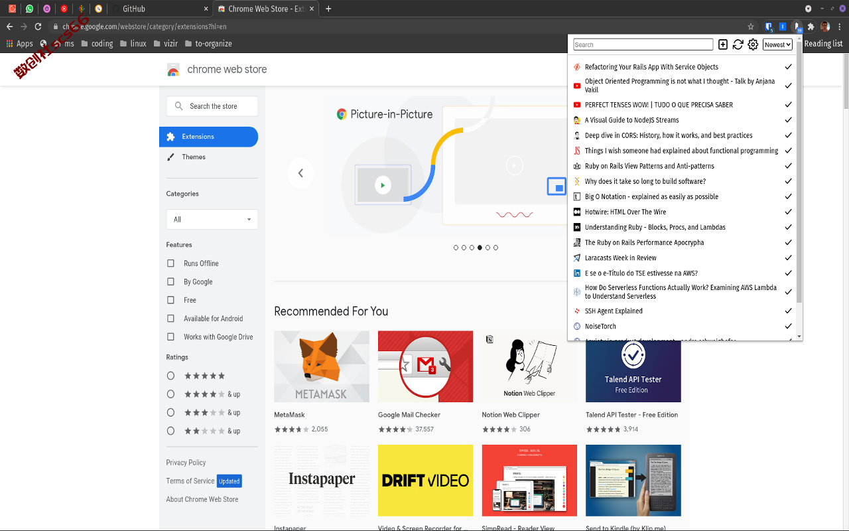Enable Works with Google Drive checkbox
The image size is (849, 531).
tap(170, 337)
